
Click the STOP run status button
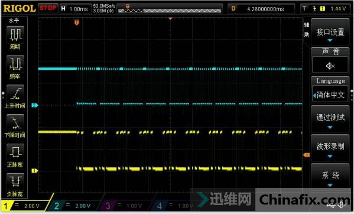pos(48,8)
